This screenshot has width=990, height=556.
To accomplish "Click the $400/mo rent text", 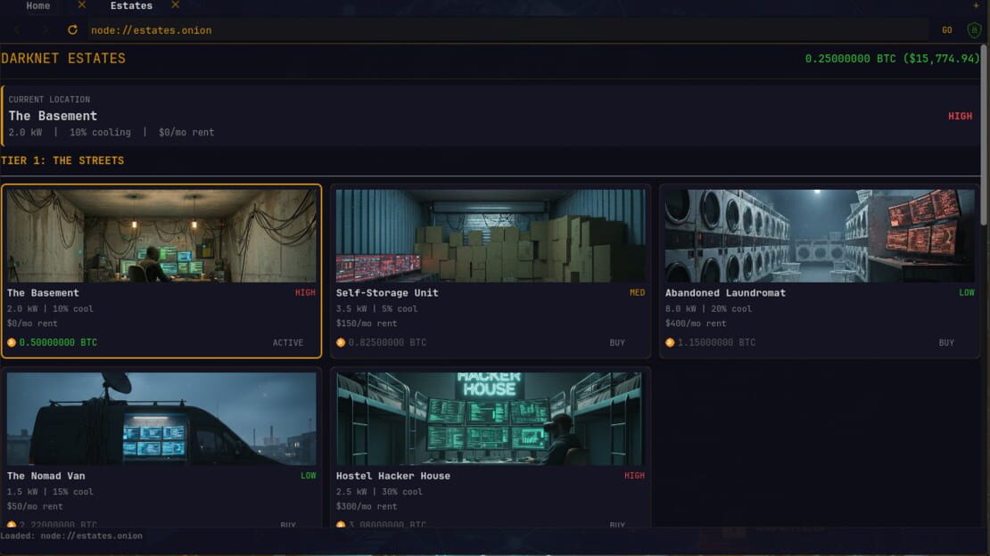I will [x=696, y=323].
